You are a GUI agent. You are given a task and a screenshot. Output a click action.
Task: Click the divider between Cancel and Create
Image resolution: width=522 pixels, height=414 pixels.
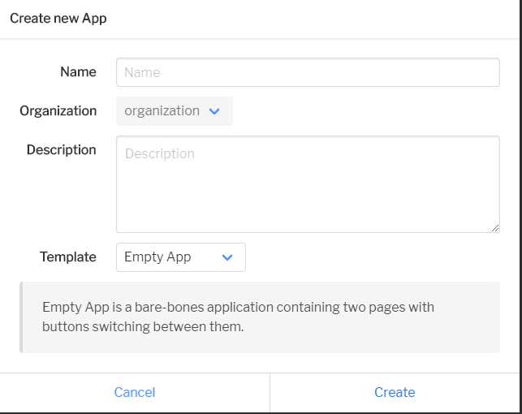click(x=270, y=393)
